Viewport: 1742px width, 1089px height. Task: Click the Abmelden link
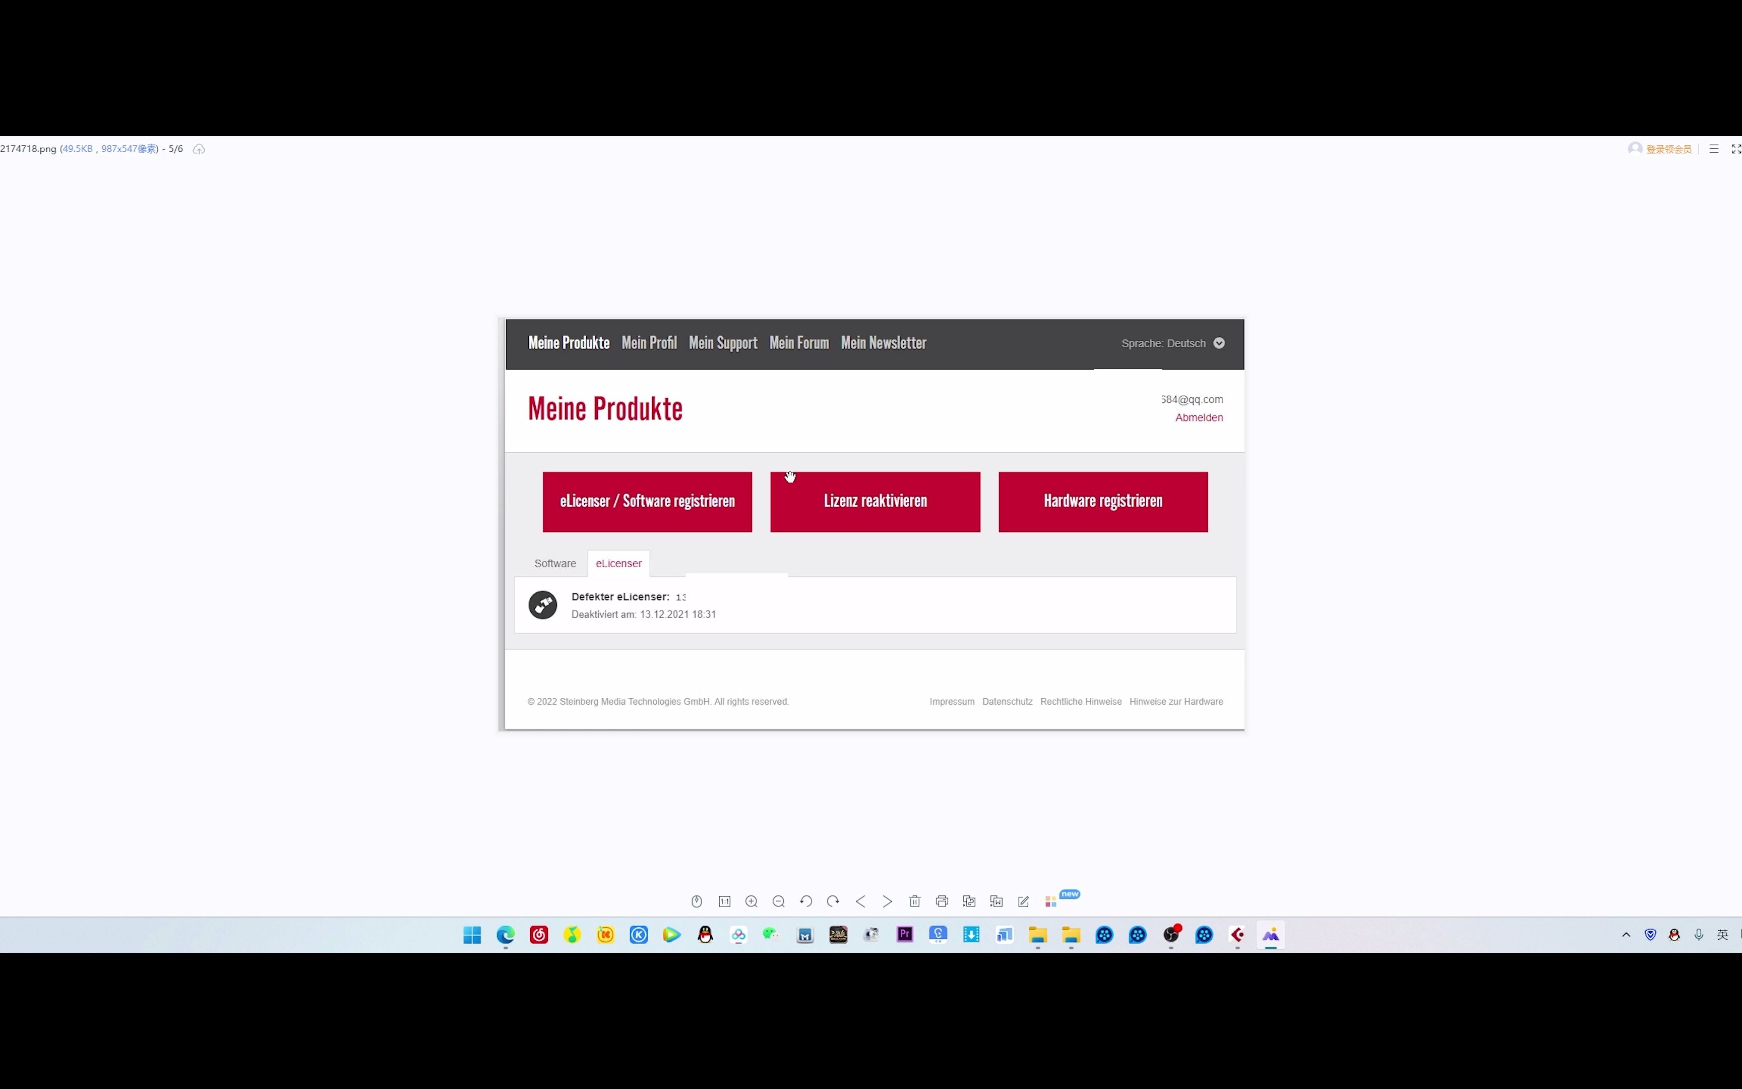(x=1198, y=416)
